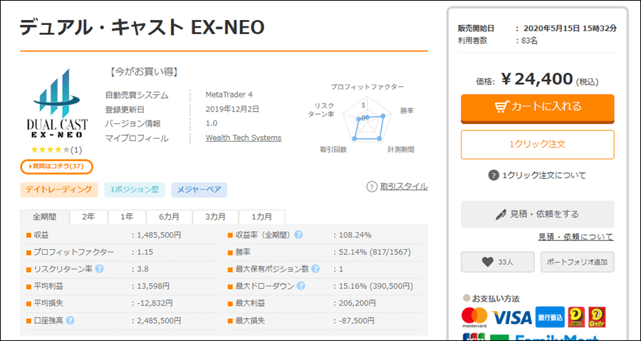Click the 最大利益 value 206,200円
This screenshot has height=341, width=641.
tap(357, 303)
